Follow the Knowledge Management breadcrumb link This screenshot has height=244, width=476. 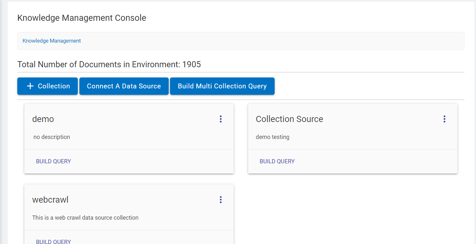52,41
